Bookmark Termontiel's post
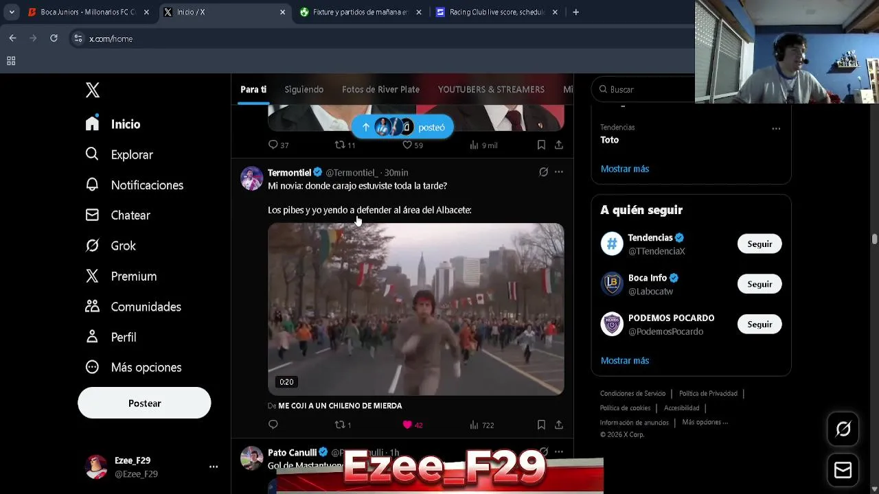879x494 pixels. [541, 425]
